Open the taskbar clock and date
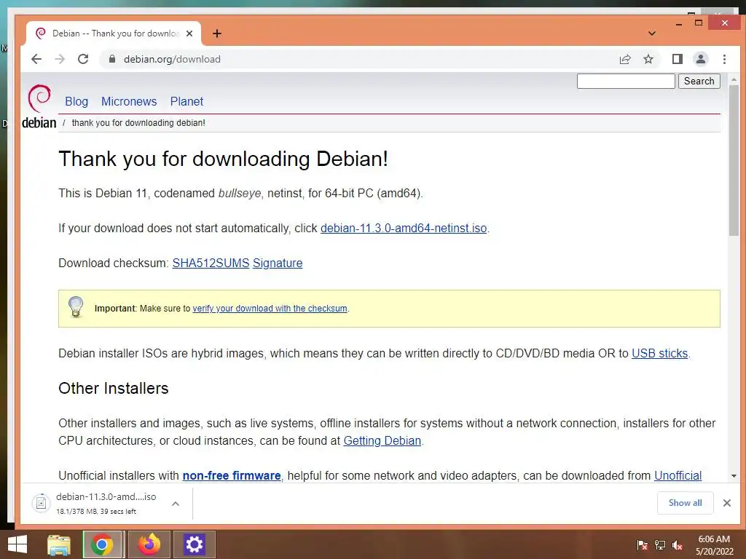This screenshot has height=559, width=746. 714,545
